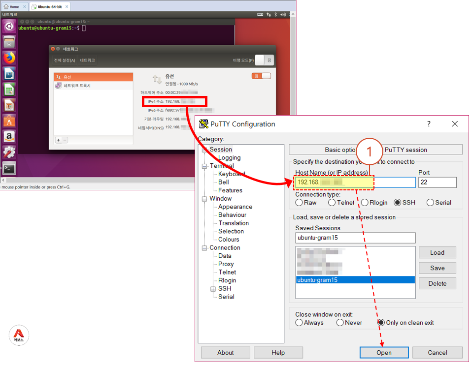Toggle the wired connection switch in network settings
Screen dimensions: 472x365
coord(261,76)
